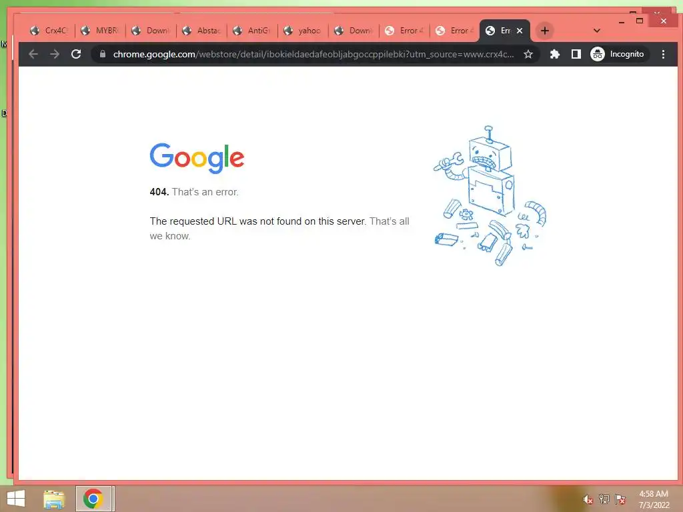
Task: Open File Explorer from the taskbar
Action: 54,499
